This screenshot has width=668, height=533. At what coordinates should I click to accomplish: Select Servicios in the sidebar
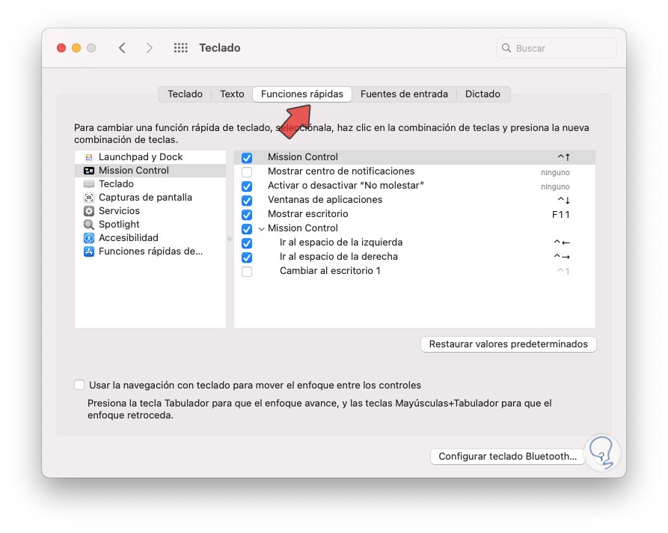click(x=119, y=210)
